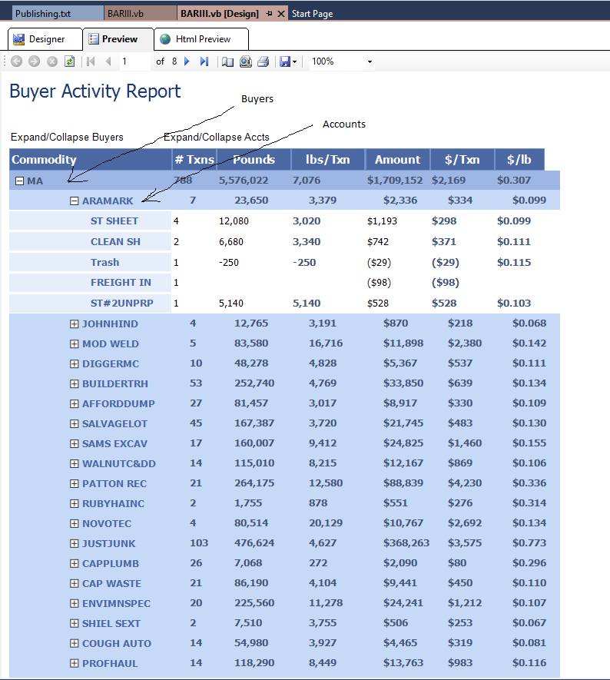This screenshot has height=680, width=610.
Task: Click the Save export icon
Action: tap(285, 61)
